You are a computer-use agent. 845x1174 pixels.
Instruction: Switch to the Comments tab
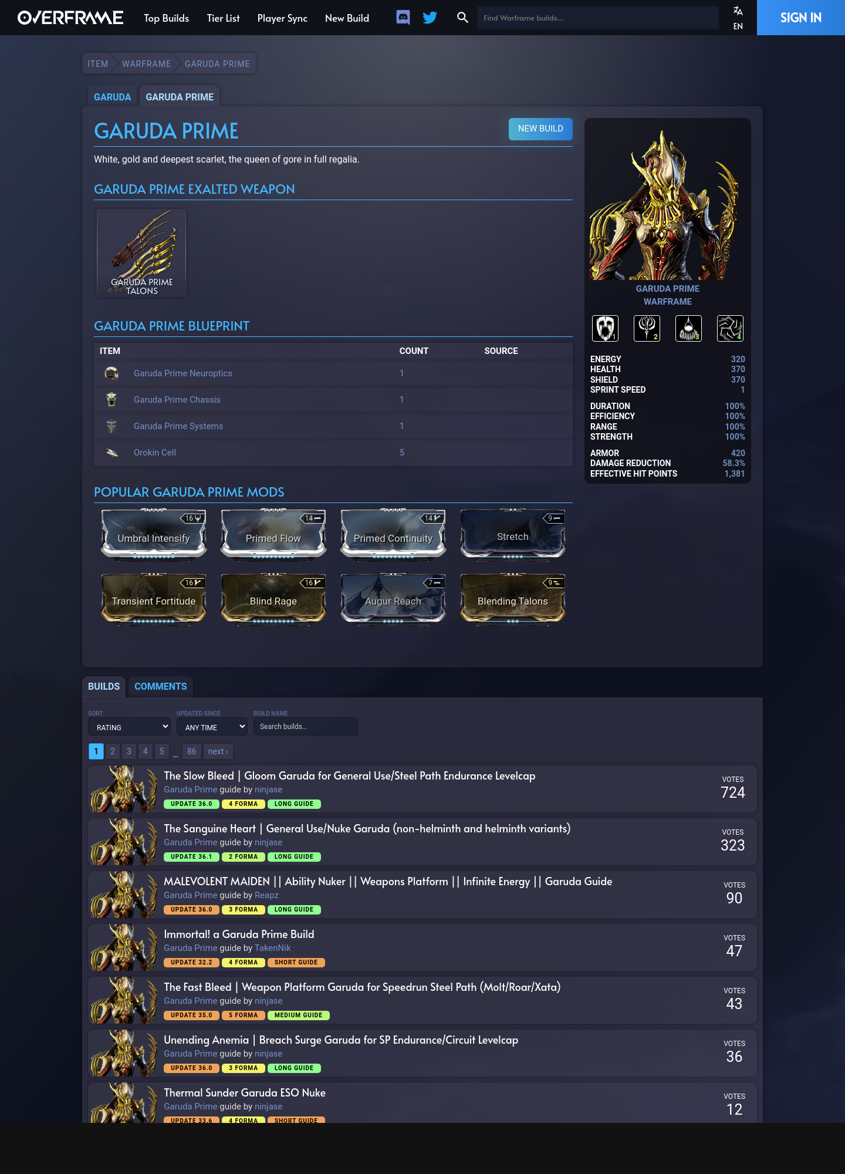[161, 686]
